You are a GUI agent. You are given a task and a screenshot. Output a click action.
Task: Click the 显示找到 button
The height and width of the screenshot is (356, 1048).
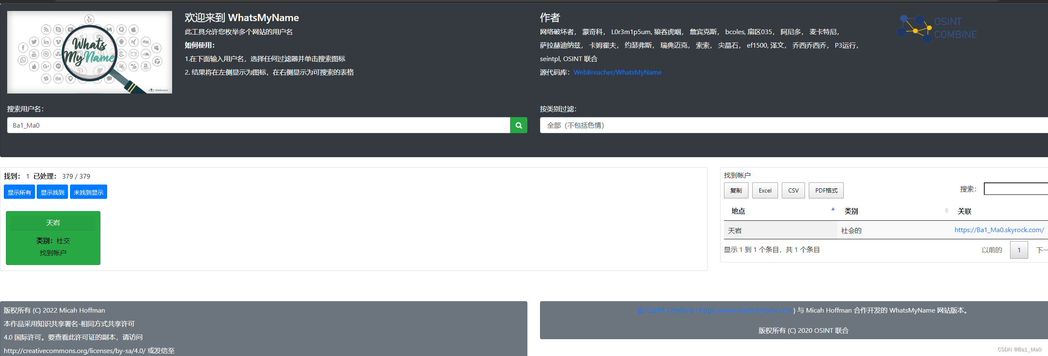click(x=52, y=192)
